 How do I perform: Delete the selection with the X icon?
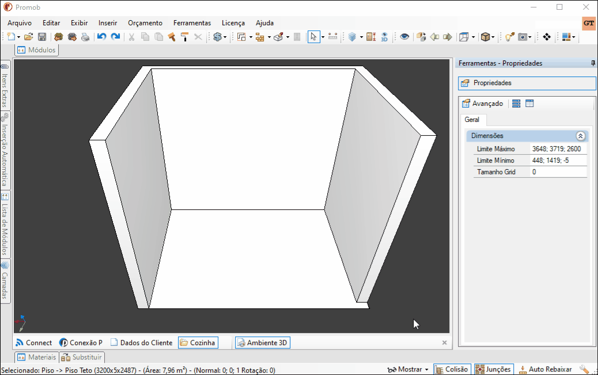[198, 37]
